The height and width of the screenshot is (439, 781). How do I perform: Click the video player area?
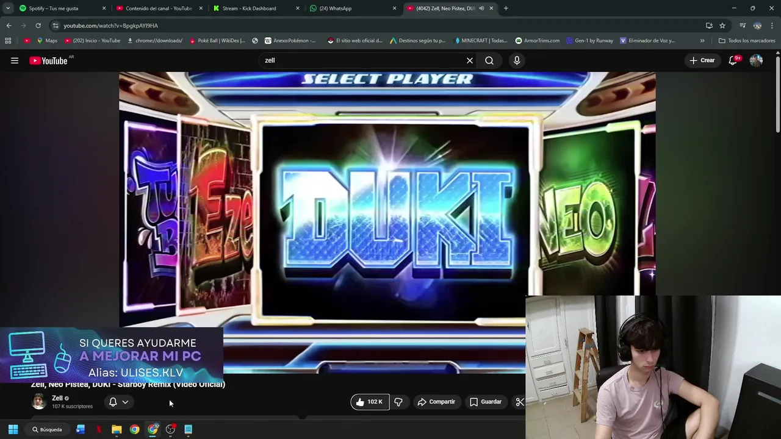[x=387, y=222]
